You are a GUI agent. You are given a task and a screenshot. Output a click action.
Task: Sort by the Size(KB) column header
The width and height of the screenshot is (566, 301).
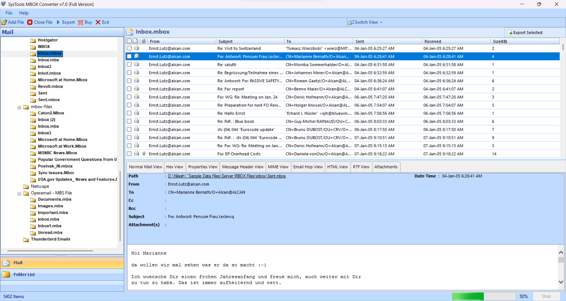coord(525,41)
